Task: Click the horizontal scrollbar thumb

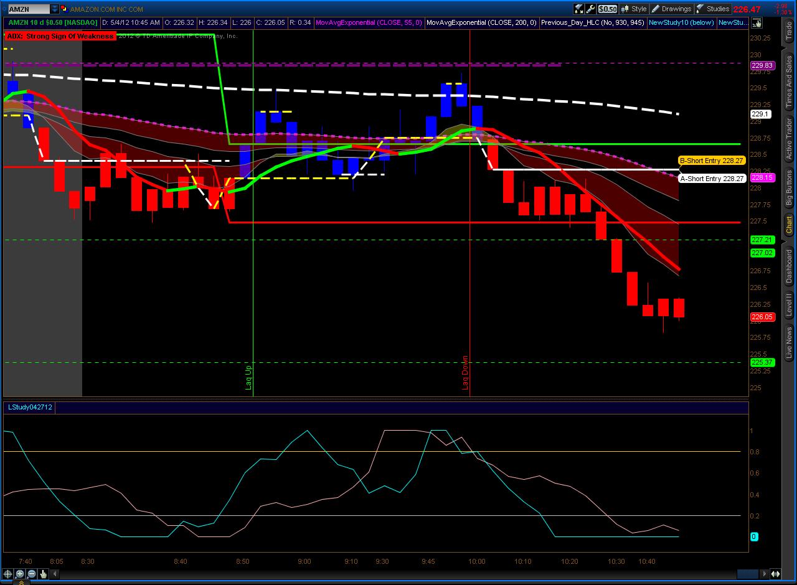Action: (x=748, y=574)
